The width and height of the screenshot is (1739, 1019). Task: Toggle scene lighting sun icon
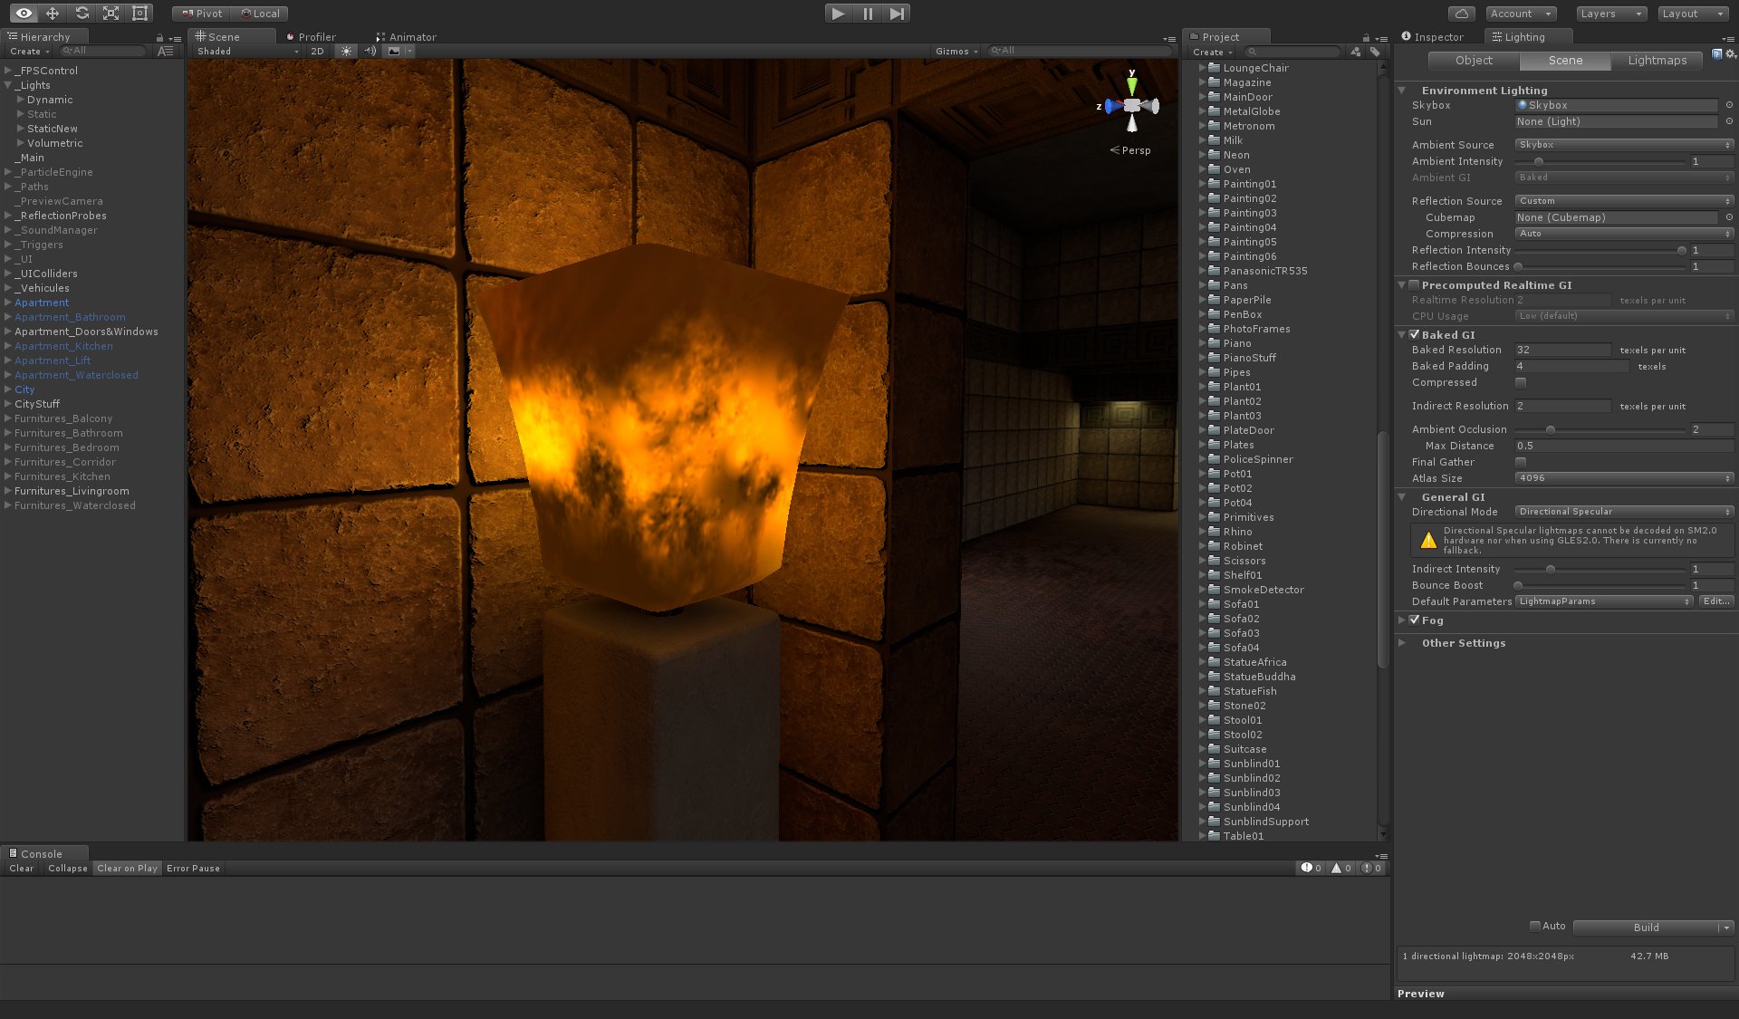(x=346, y=51)
